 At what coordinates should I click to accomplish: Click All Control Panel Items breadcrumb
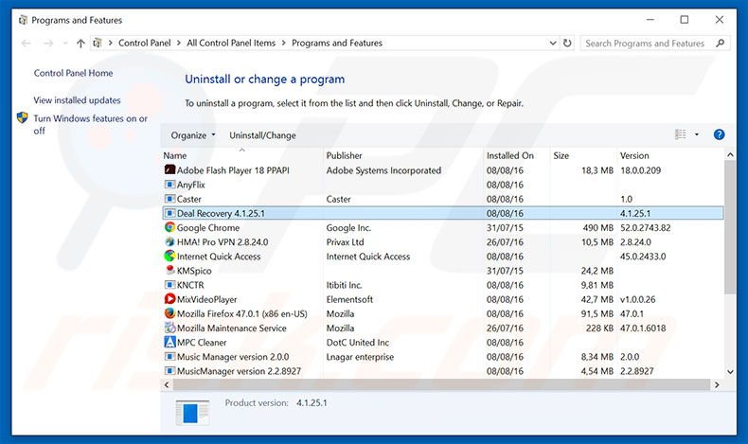pyautogui.click(x=231, y=43)
